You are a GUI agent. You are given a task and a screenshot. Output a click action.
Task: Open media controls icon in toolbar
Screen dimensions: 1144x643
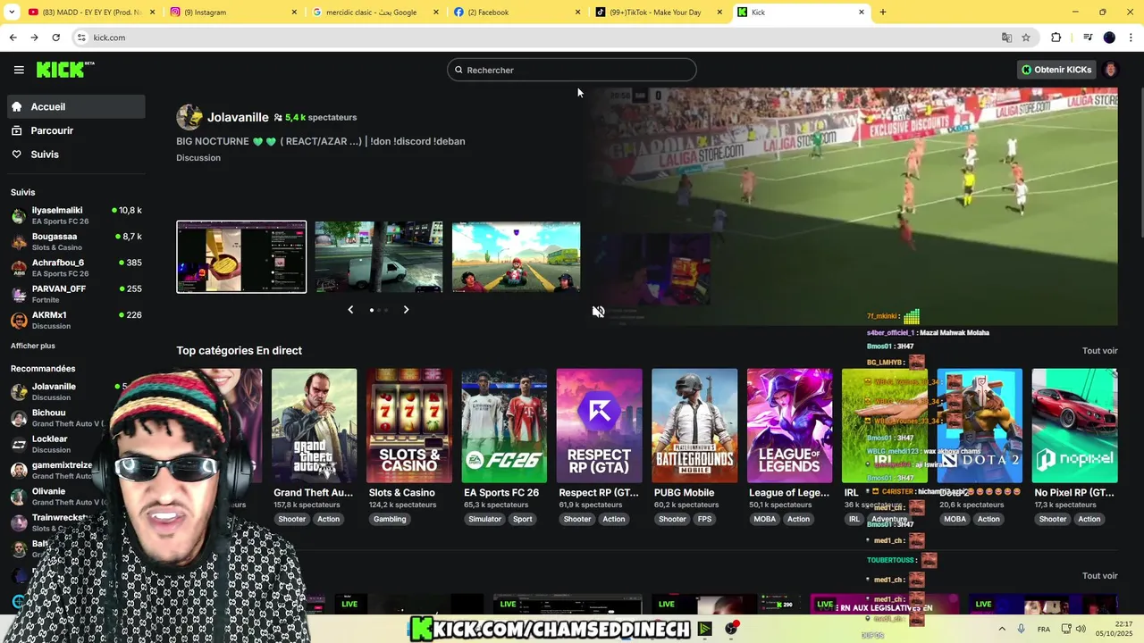coord(1088,38)
